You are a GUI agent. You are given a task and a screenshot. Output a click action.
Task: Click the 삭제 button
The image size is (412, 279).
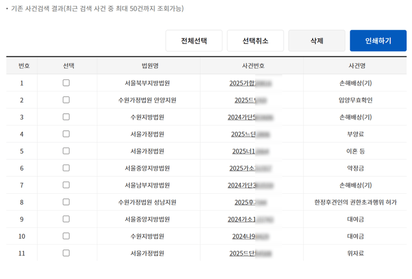point(317,41)
